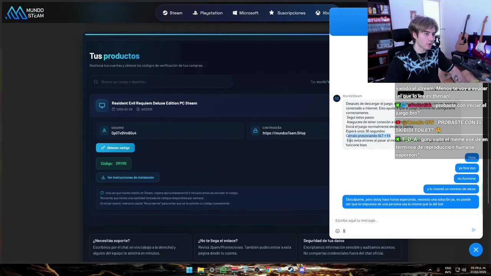Open the clock showing 01:49 p. m.
Viewport: 491px width, 276px height.
point(478,270)
